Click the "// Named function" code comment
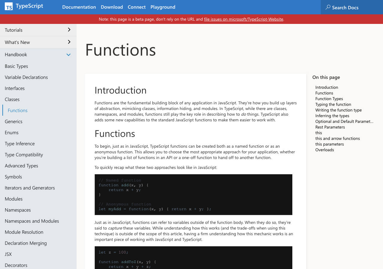 click(120, 180)
